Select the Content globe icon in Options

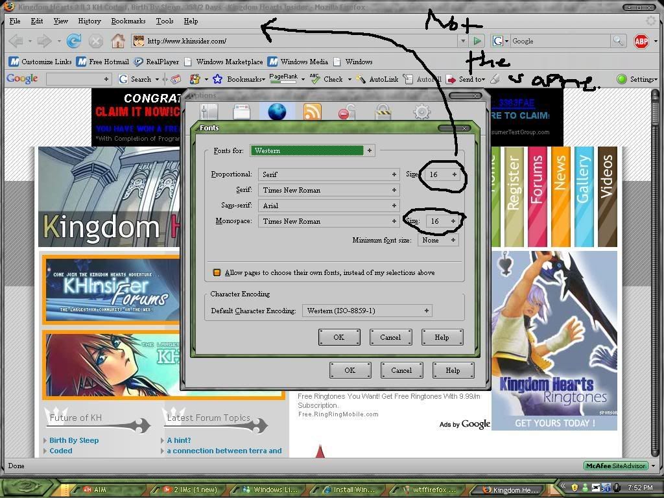(277, 112)
